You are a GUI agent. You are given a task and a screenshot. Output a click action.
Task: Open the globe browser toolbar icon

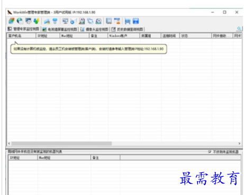pyautogui.click(x=20, y=21)
